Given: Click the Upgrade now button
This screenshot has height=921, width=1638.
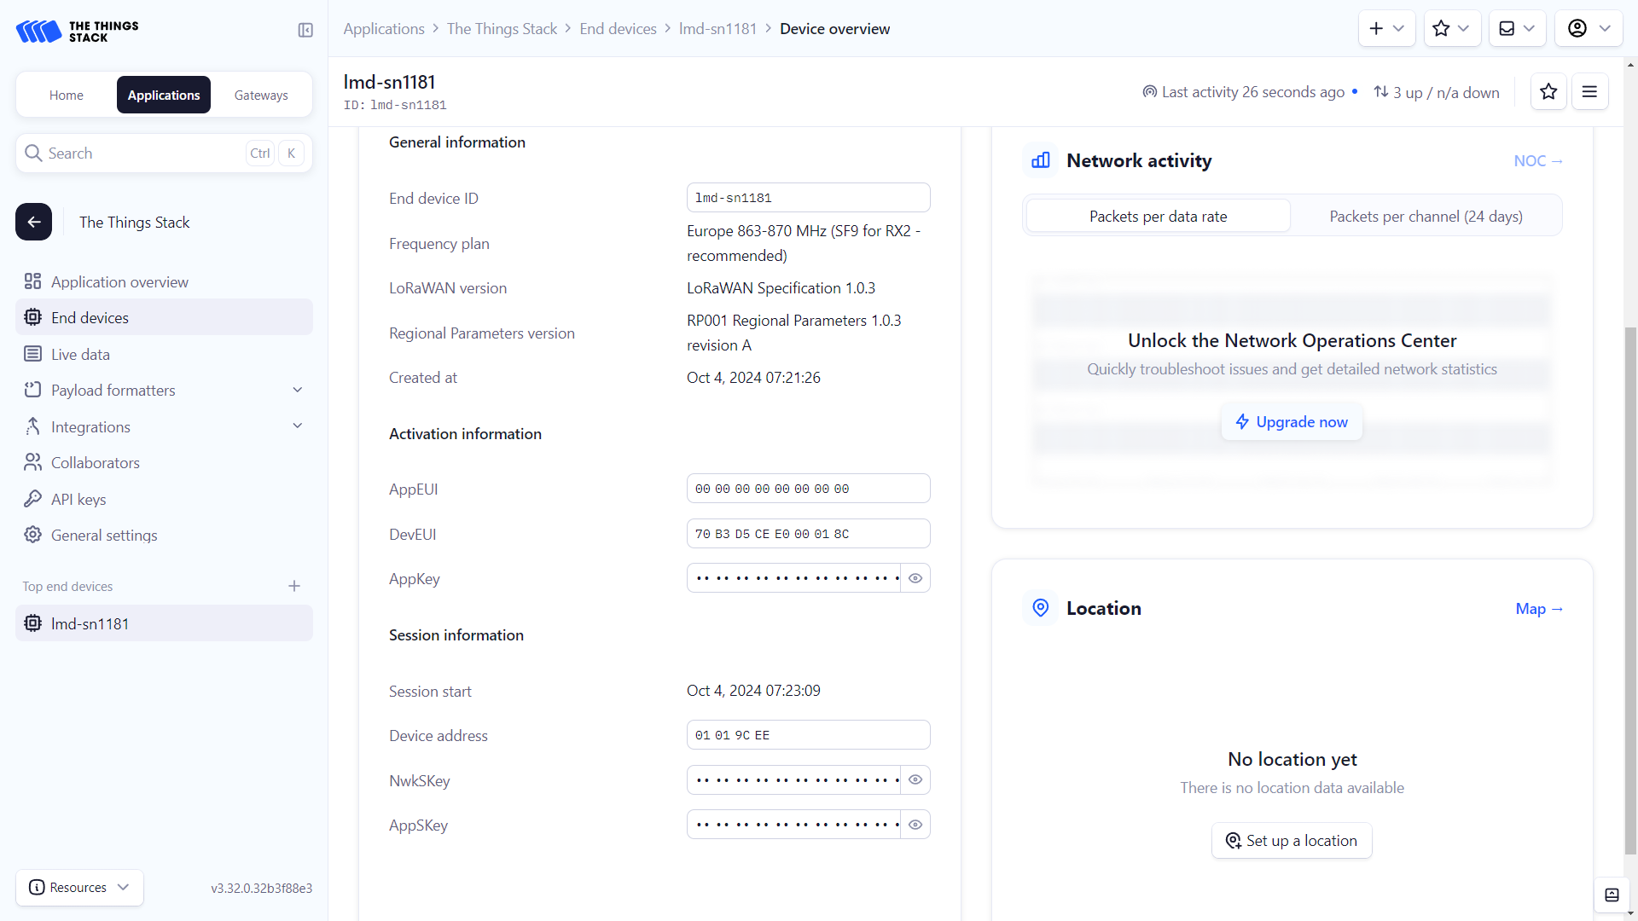Looking at the screenshot, I should 1292,420.
